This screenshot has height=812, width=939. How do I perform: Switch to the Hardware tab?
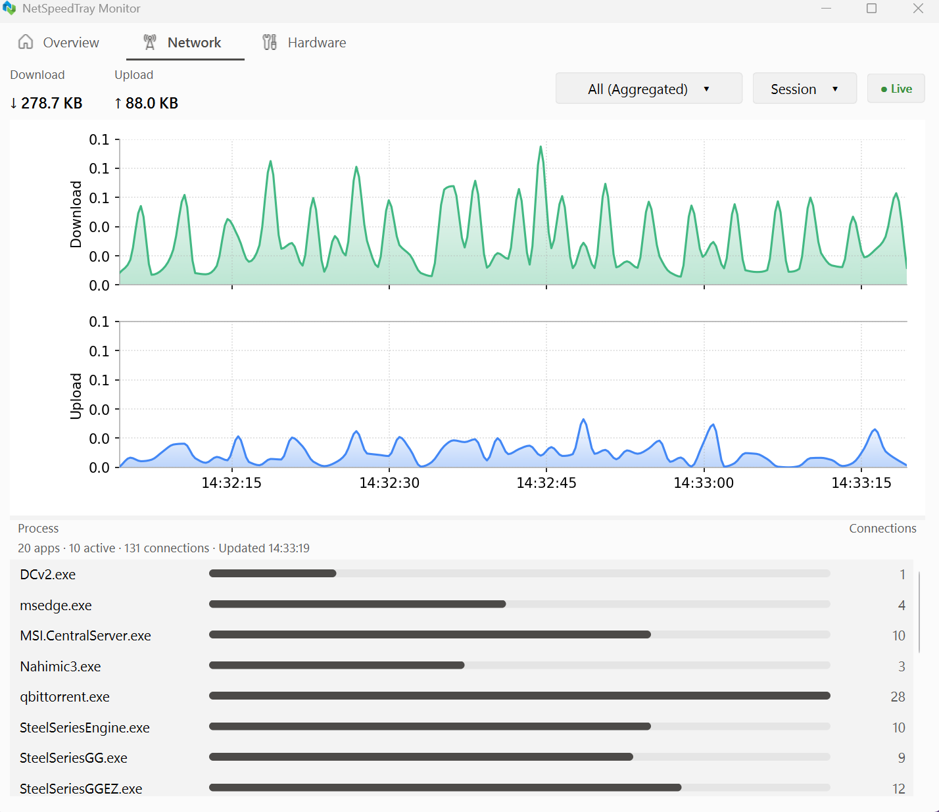[304, 43]
